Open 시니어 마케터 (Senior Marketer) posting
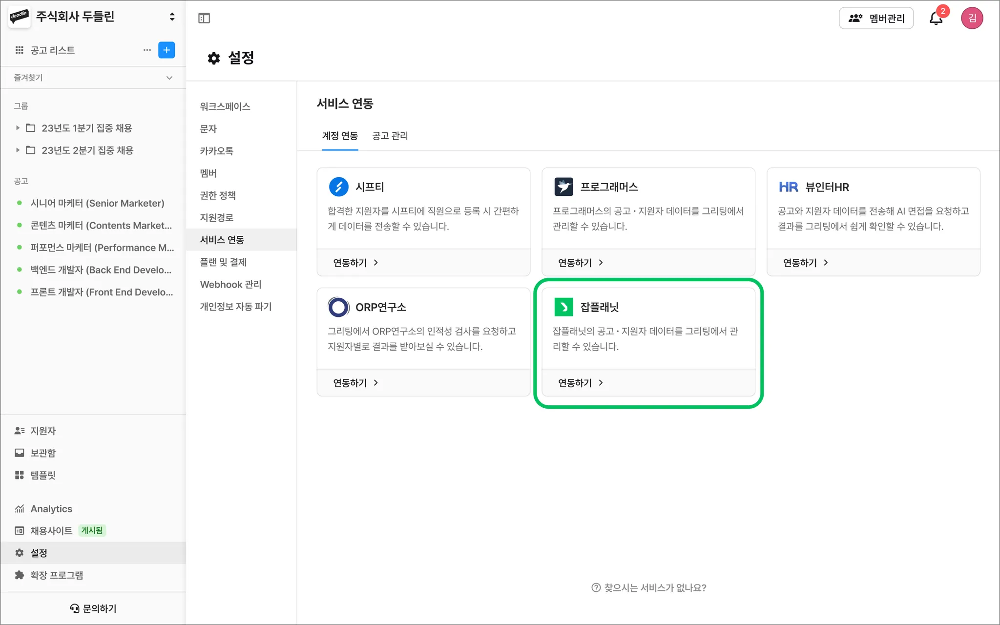This screenshot has width=1000, height=625. (97, 203)
